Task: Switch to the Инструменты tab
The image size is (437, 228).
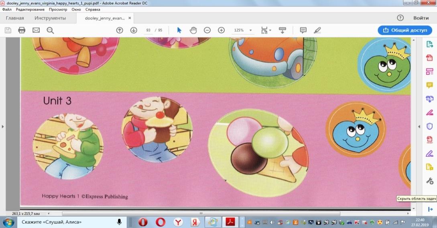Action: point(50,18)
